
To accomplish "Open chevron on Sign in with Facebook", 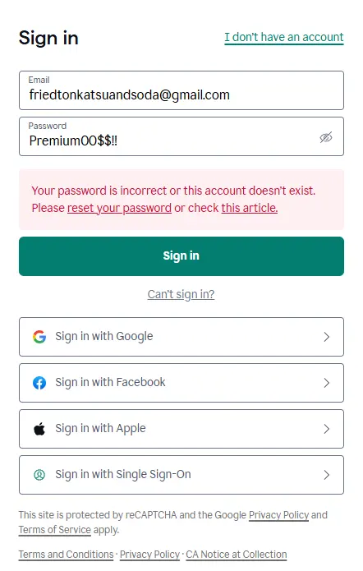I will [x=327, y=383].
